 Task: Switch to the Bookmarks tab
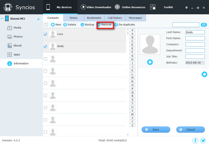tap(94, 18)
